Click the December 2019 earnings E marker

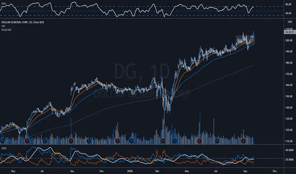[118, 141]
